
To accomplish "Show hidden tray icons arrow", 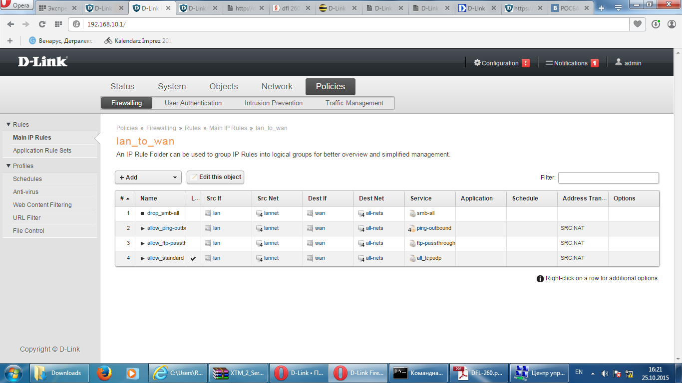I will click(x=593, y=373).
